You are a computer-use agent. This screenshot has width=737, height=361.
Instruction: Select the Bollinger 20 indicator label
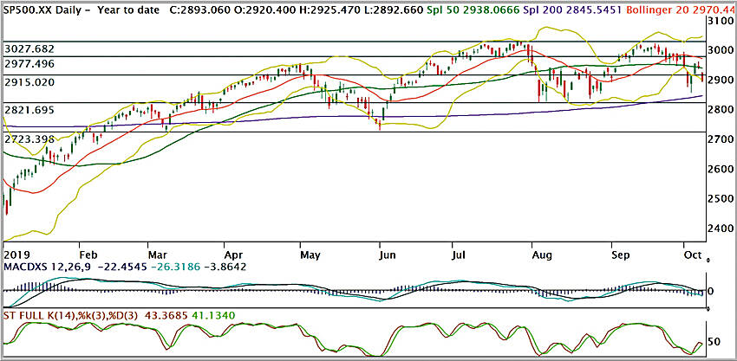click(682, 10)
